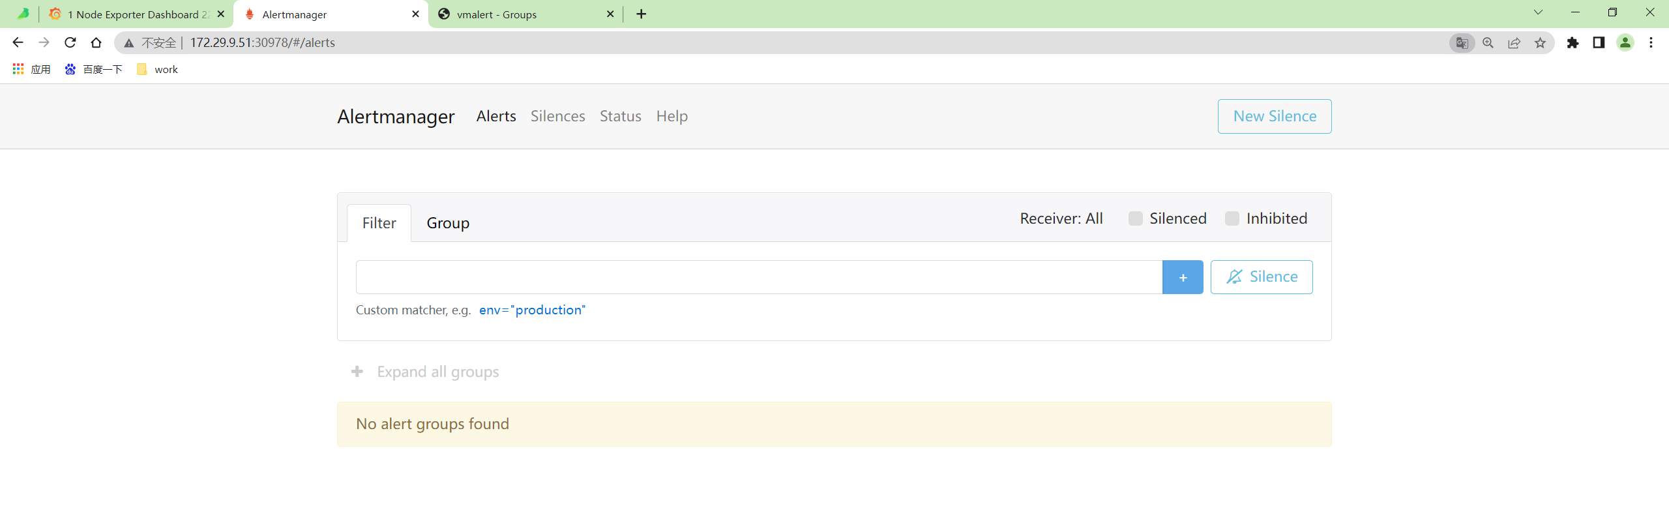Open the zoom magnifier icon
1669x523 pixels.
[1488, 43]
